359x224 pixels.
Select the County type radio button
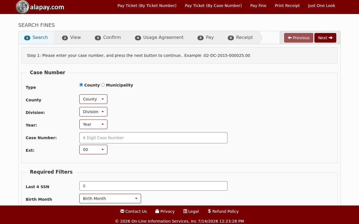[81, 85]
